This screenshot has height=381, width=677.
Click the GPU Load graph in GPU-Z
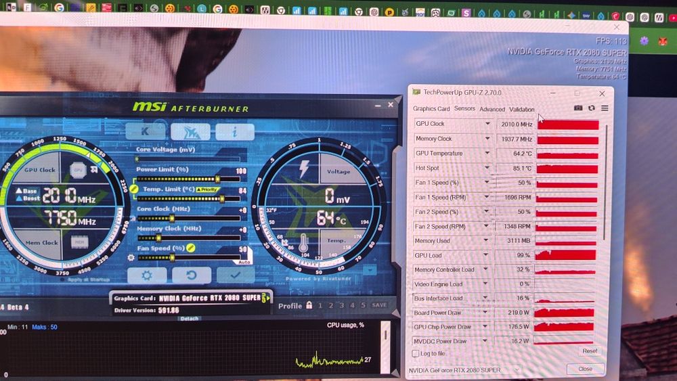click(565, 255)
